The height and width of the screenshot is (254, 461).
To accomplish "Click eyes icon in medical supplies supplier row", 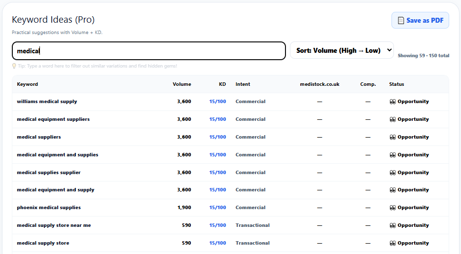I will pyautogui.click(x=392, y=173).
